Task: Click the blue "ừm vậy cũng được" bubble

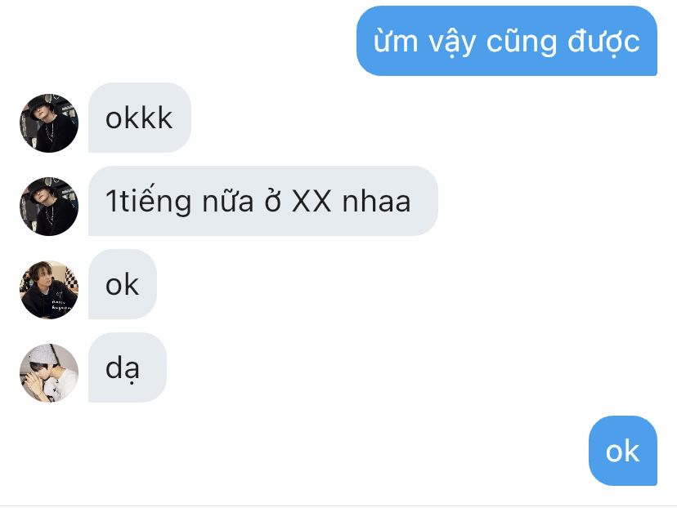Action: tap(506, 41)
